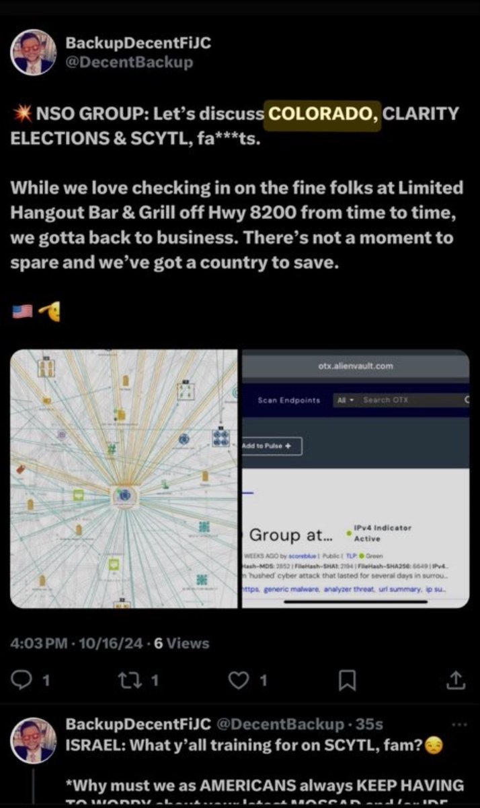Screen dimensions: 480x808
Task: Open the AlienVault OTX screenshot image
Action: coord(355,479)
